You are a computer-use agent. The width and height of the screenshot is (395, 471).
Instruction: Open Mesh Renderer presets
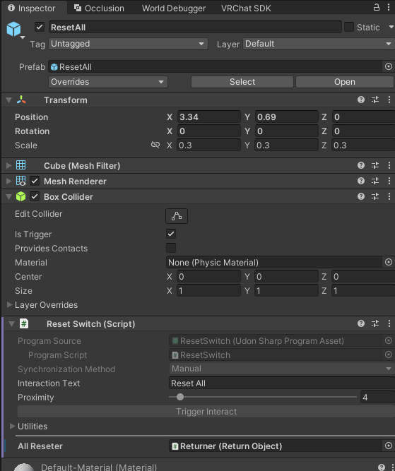pos(375,181)
